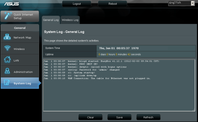Click the page description text
The height and width of the screenshot is (122, 198).
click(x=72, y=41)
